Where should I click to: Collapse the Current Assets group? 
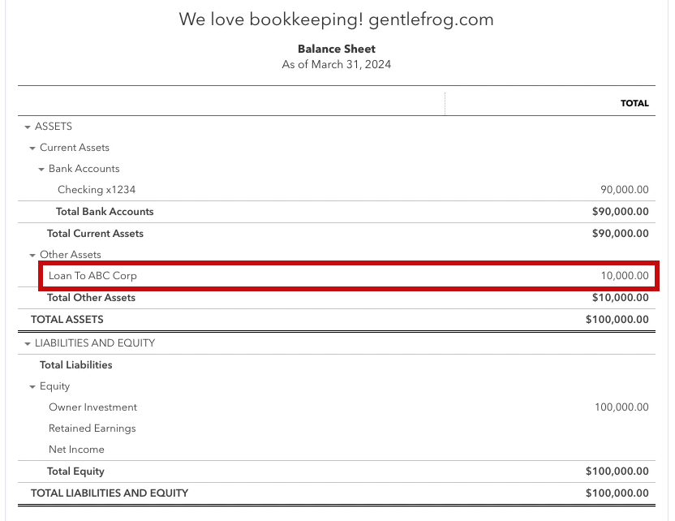click(x=32, y=149)
